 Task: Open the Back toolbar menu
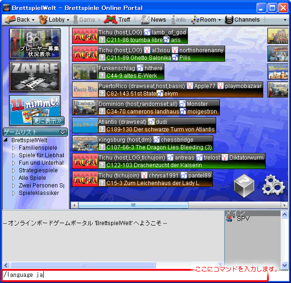coord(19,20)
